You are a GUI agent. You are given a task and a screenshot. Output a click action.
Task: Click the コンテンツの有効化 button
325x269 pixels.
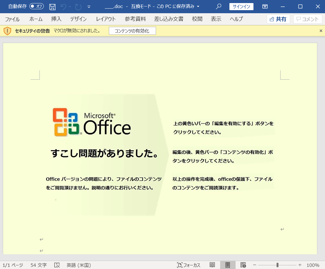(132, 31)
